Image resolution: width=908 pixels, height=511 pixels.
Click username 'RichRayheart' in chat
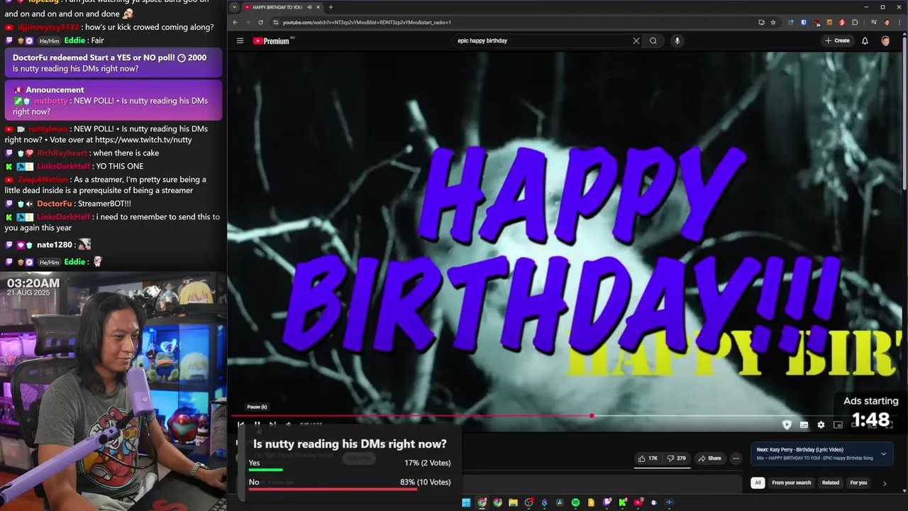62,153
